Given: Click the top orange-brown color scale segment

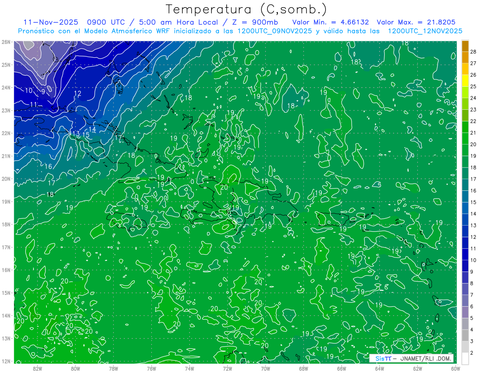Looking at the screenshot, I should point(465,46).
